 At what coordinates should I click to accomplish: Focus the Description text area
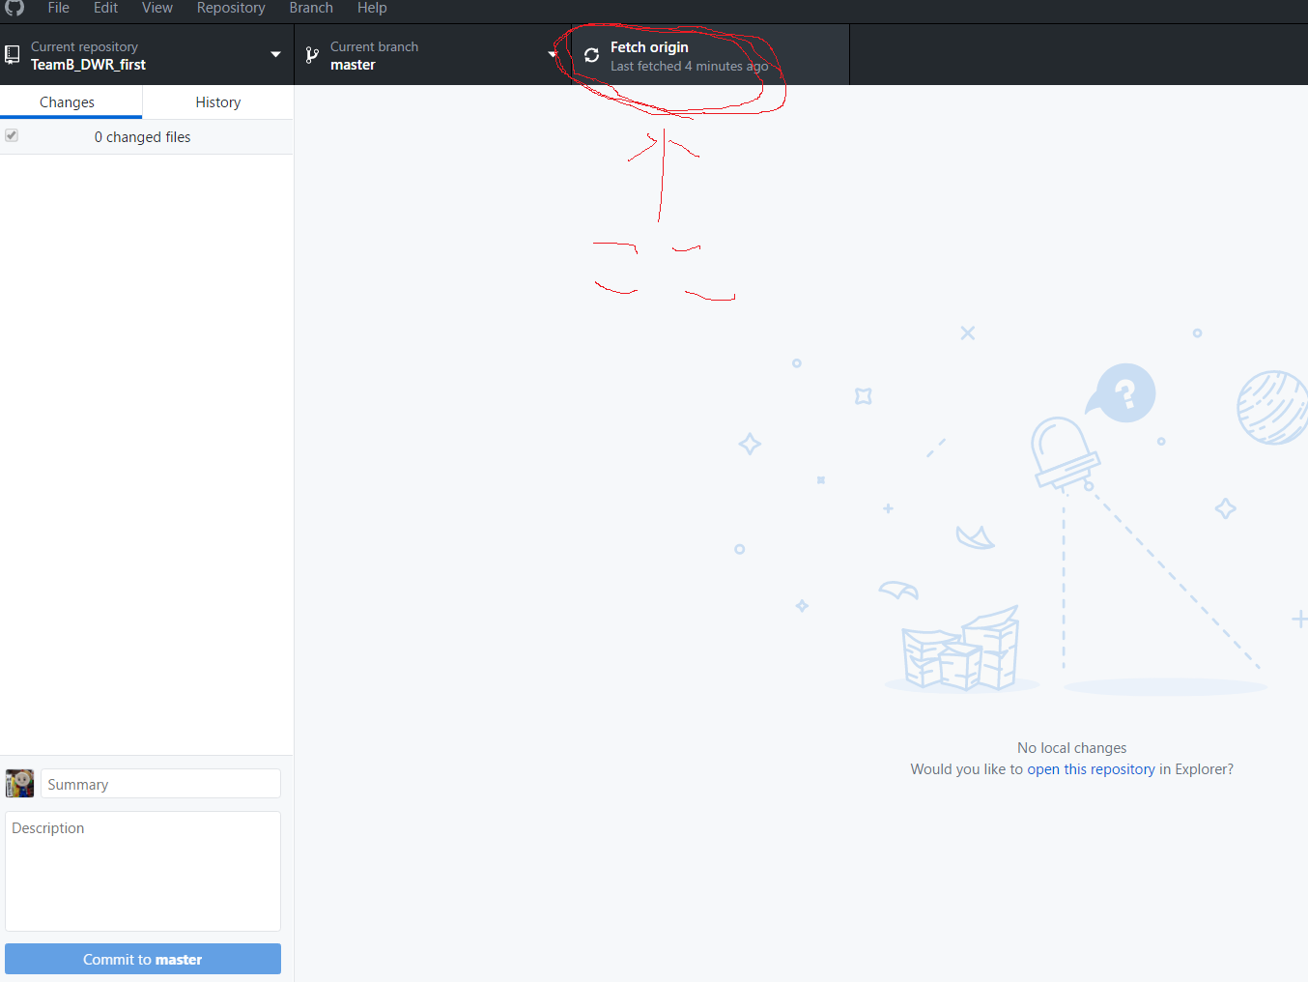coord(143,871)
